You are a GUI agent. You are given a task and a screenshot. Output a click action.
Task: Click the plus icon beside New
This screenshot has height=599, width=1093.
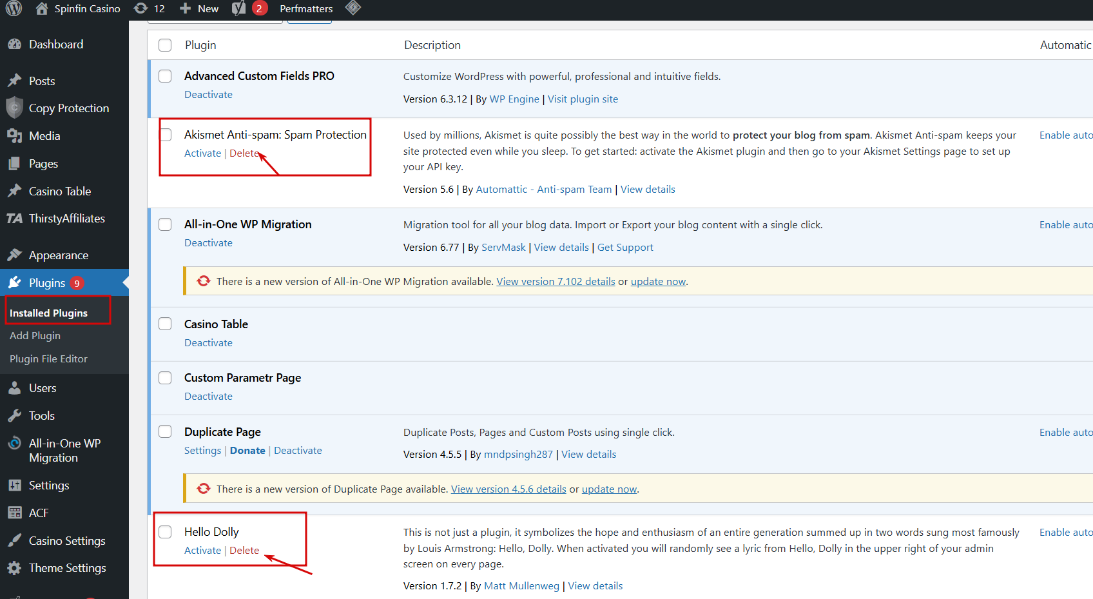pyautogui.click(x=186, y=8)
